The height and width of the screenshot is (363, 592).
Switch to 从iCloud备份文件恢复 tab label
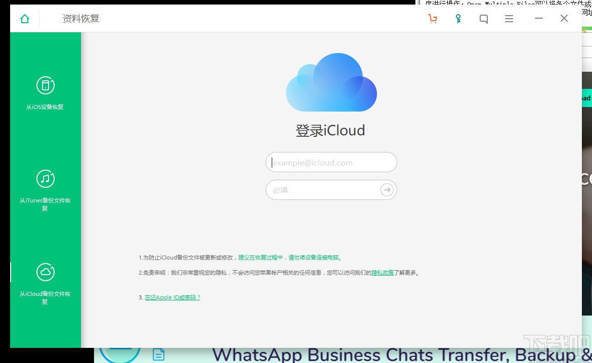(45, 297)
